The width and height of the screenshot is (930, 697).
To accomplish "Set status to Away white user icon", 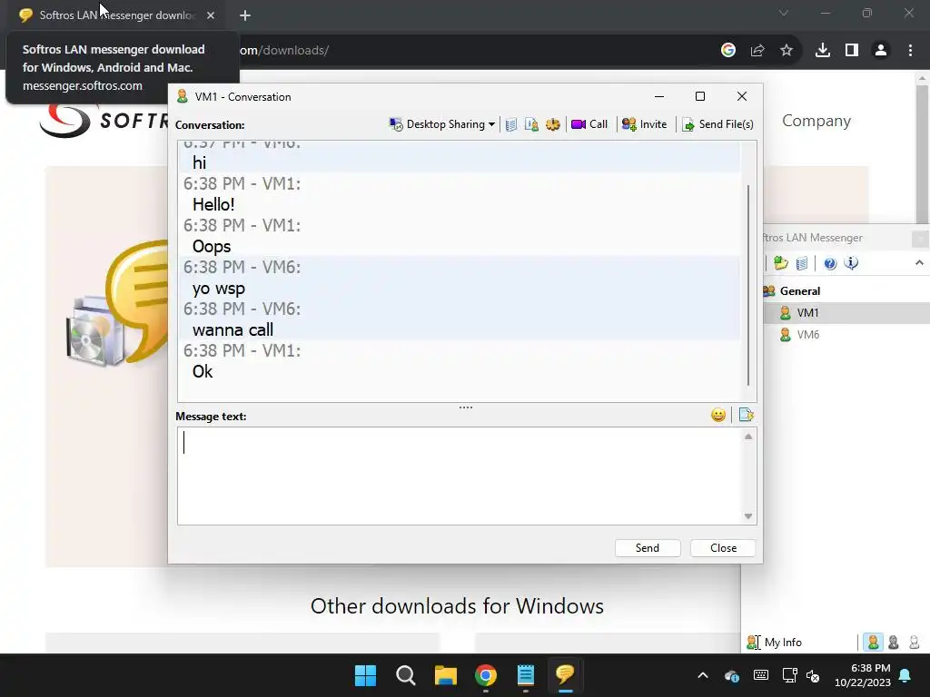I will tap(914, 642).
